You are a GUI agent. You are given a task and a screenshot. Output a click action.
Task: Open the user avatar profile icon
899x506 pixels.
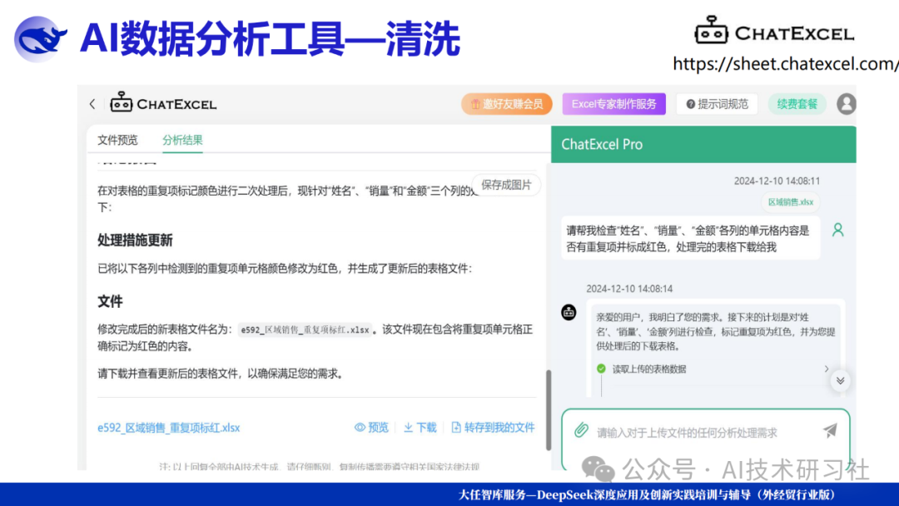click(846, 104)
